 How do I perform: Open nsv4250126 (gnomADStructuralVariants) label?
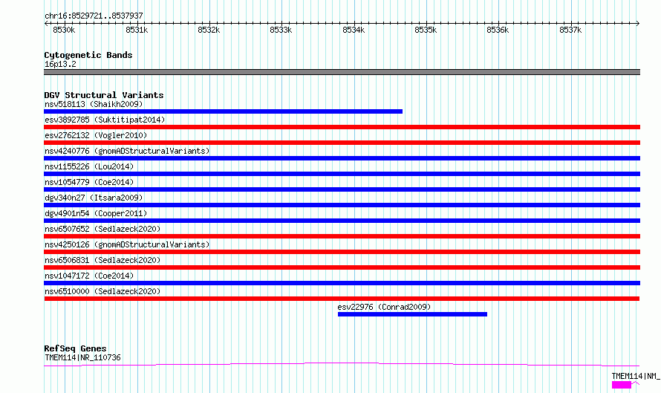click(x=127, y=244)
